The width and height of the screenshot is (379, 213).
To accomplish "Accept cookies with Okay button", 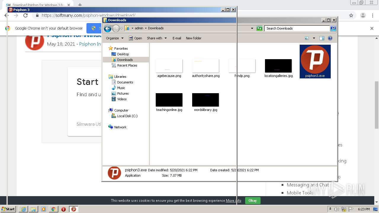I will click(253, 201).
